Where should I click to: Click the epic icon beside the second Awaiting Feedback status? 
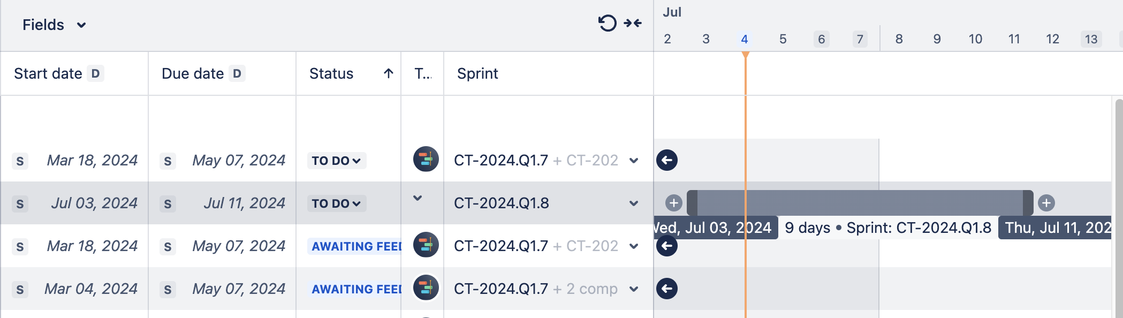click(x=426, y=246)
